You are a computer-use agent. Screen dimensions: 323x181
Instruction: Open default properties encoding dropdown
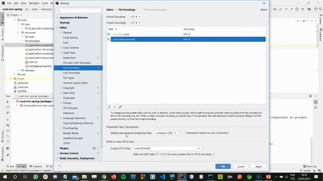tap(166, 133)
